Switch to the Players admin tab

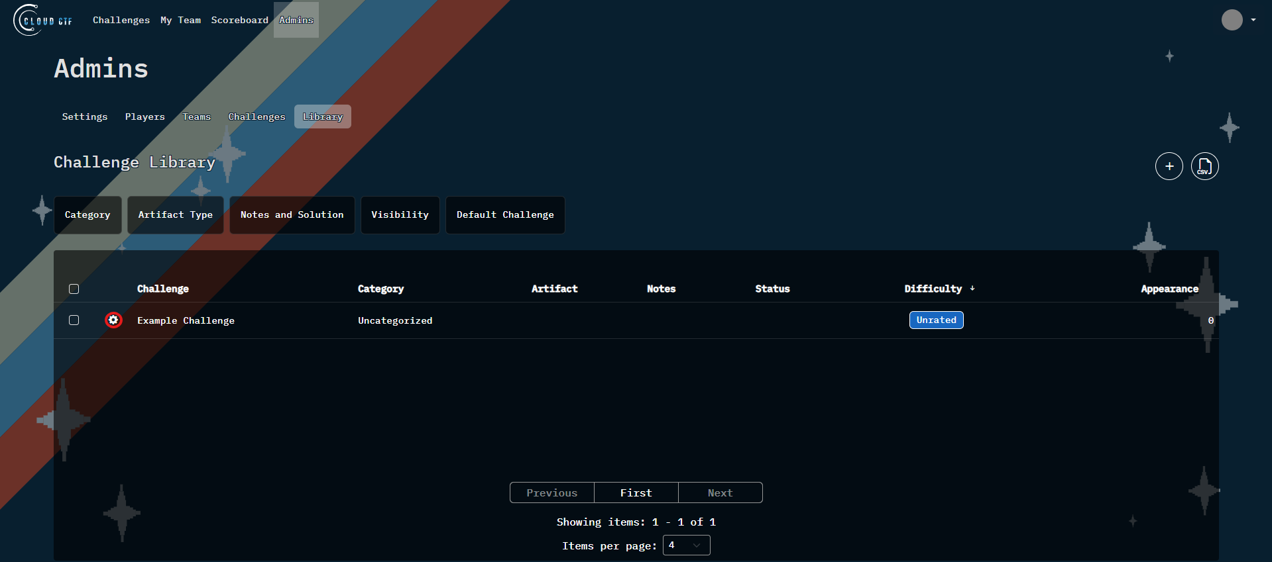point(145,117)
